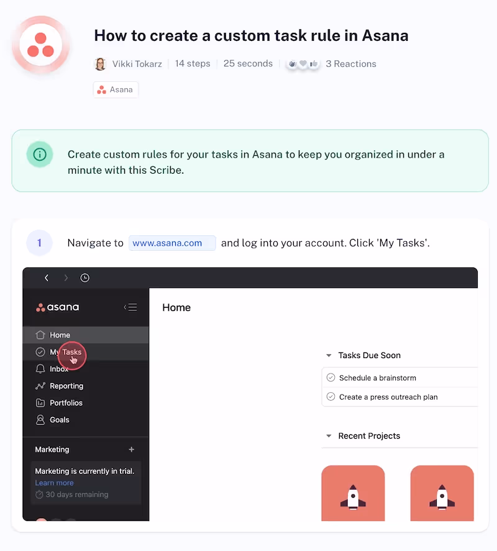This screenshot has height=551, width=497.
Task: Click the forward navigation arrow
Action: (x=66, y=278)
